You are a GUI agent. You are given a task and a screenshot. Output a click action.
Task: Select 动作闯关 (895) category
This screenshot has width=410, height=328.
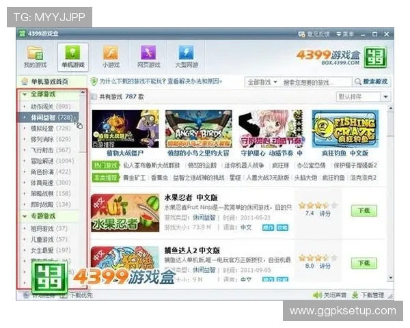[51, 107]
